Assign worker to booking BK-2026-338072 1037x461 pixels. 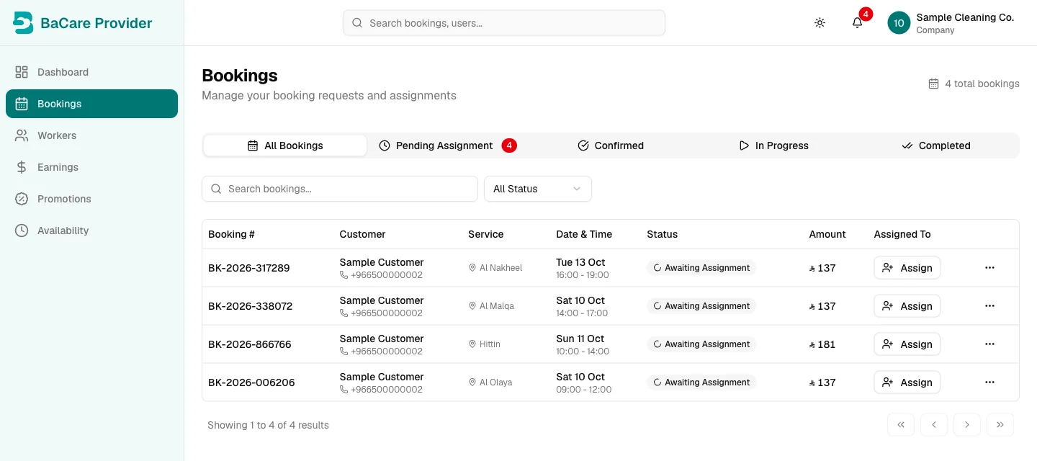tap(907, 306)
